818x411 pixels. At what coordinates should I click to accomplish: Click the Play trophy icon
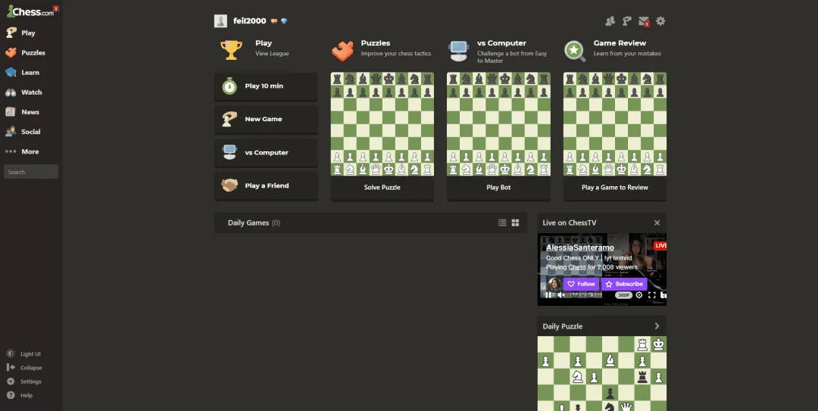point(231,51)
